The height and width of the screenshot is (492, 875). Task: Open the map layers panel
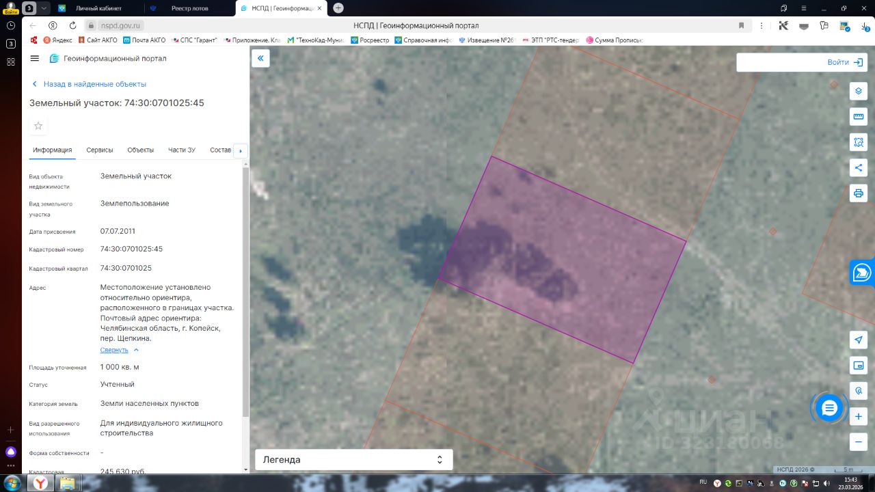pyautogui.click(x=859, y=91)
